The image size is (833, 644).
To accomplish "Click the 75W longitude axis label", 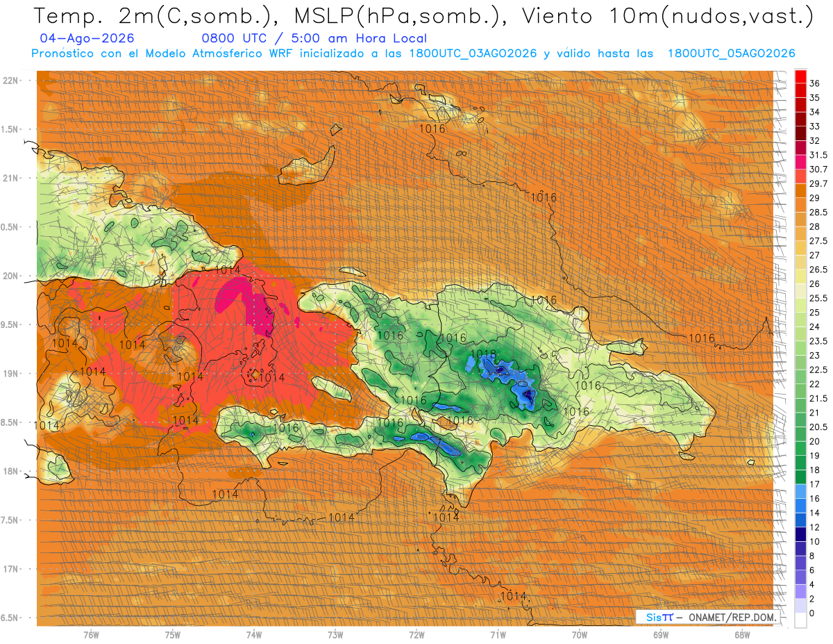I will (x=173, y=635).
